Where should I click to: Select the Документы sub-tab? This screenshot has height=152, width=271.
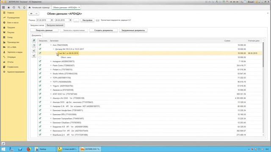[x=36, y=35]
